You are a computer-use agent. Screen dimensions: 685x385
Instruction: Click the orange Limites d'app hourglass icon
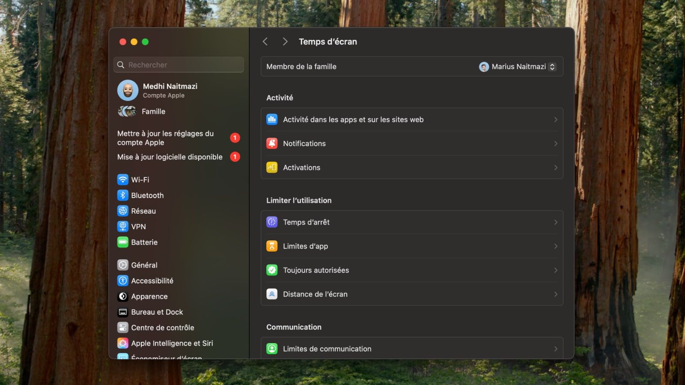pos(272,246)
